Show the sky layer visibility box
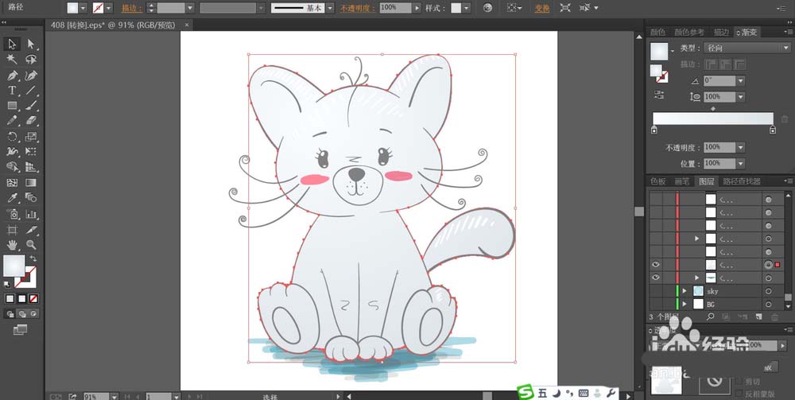Image resolution: width=795 pixels, height=400 pixels. [x=656, y=291]
